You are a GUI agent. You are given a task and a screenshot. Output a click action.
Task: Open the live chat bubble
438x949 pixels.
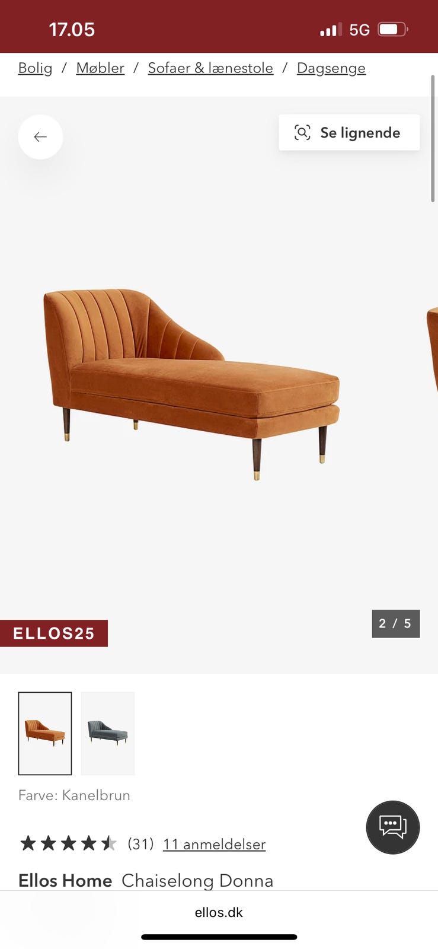point(393,827)
